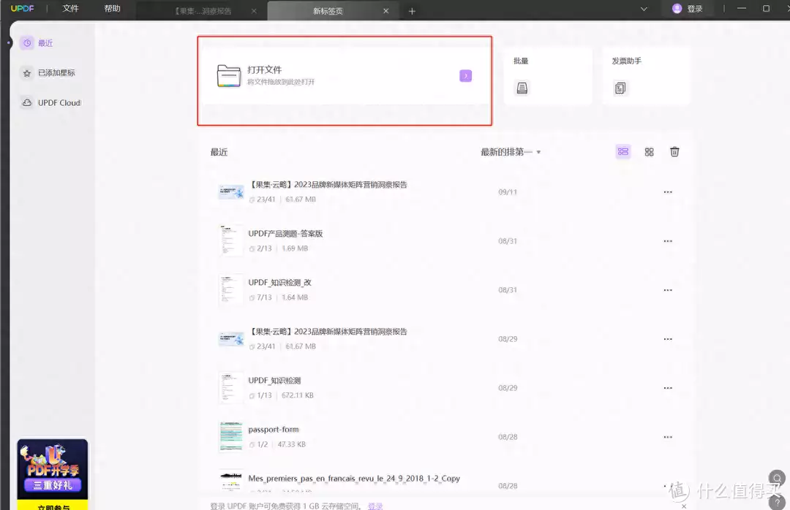Click the user avatar icon next to 登录
The image size is (790, 510).
(x=677, y=9)
